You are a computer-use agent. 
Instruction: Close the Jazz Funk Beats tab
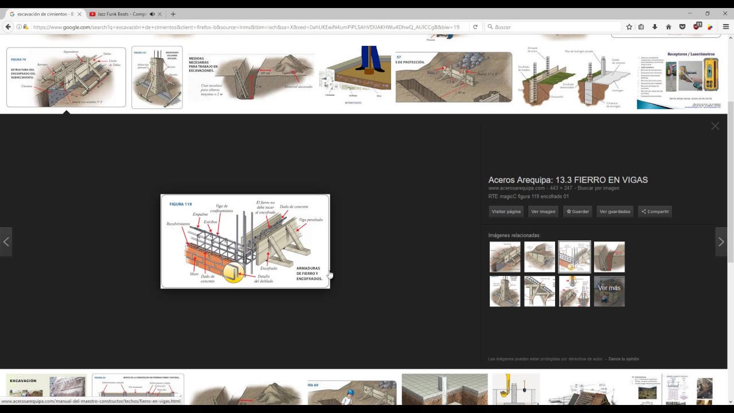coord(161,14)
